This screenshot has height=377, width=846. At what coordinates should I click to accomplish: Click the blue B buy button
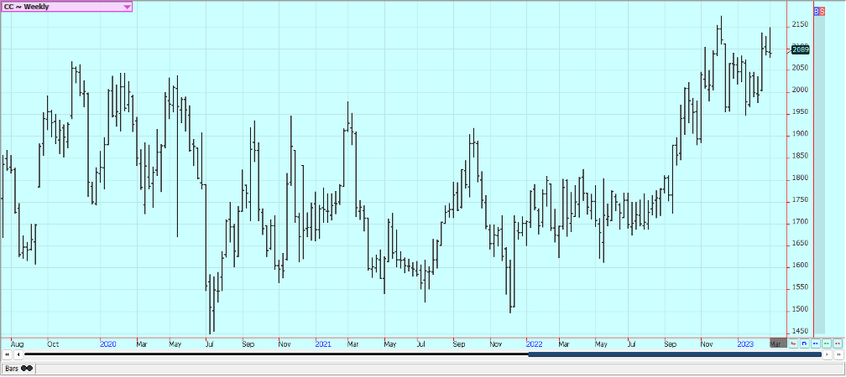[x=817, y=11]
